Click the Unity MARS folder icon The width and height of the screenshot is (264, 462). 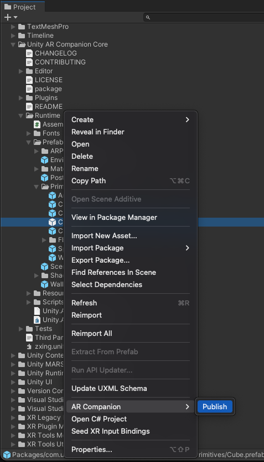click(x=22, y=364)
